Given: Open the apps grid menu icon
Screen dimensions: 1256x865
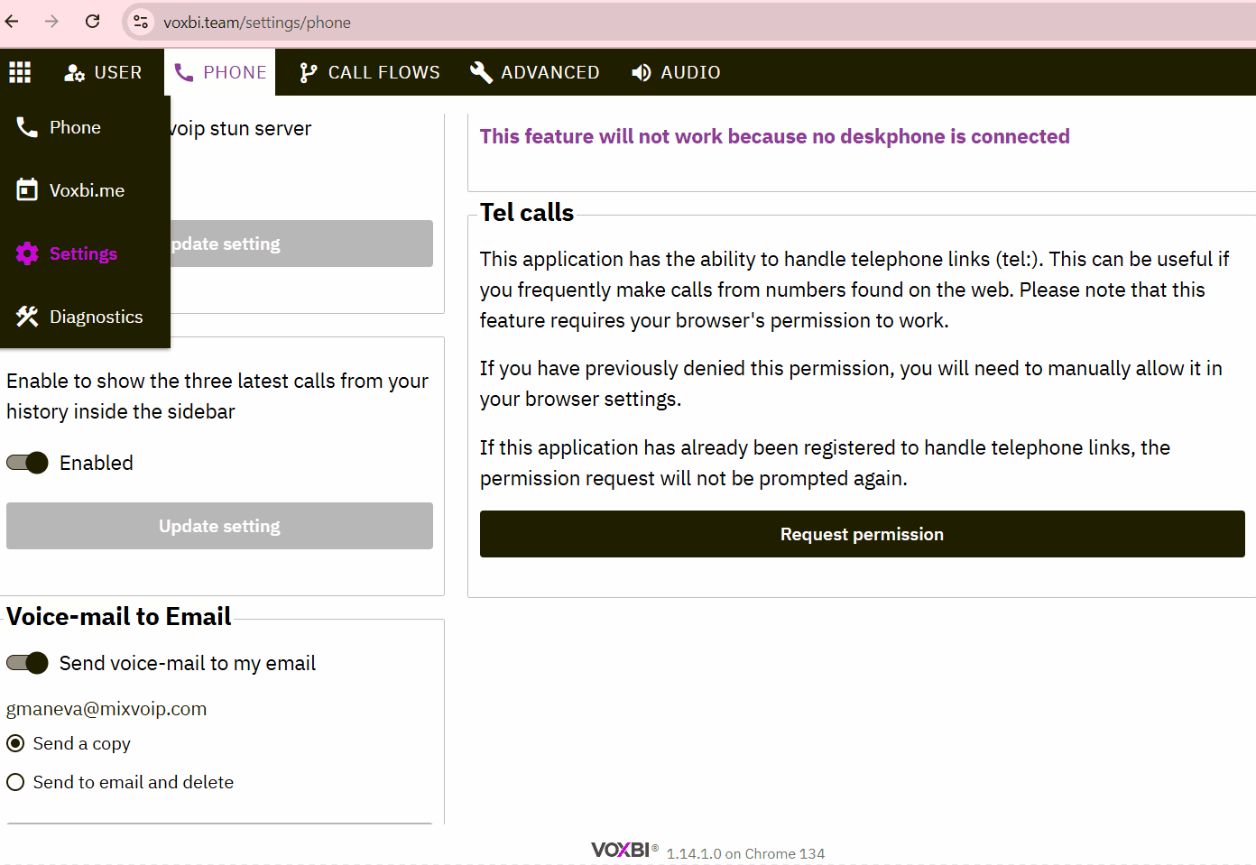Looking at the screenshot, I should pyautogui.click(x=20, y=72).
